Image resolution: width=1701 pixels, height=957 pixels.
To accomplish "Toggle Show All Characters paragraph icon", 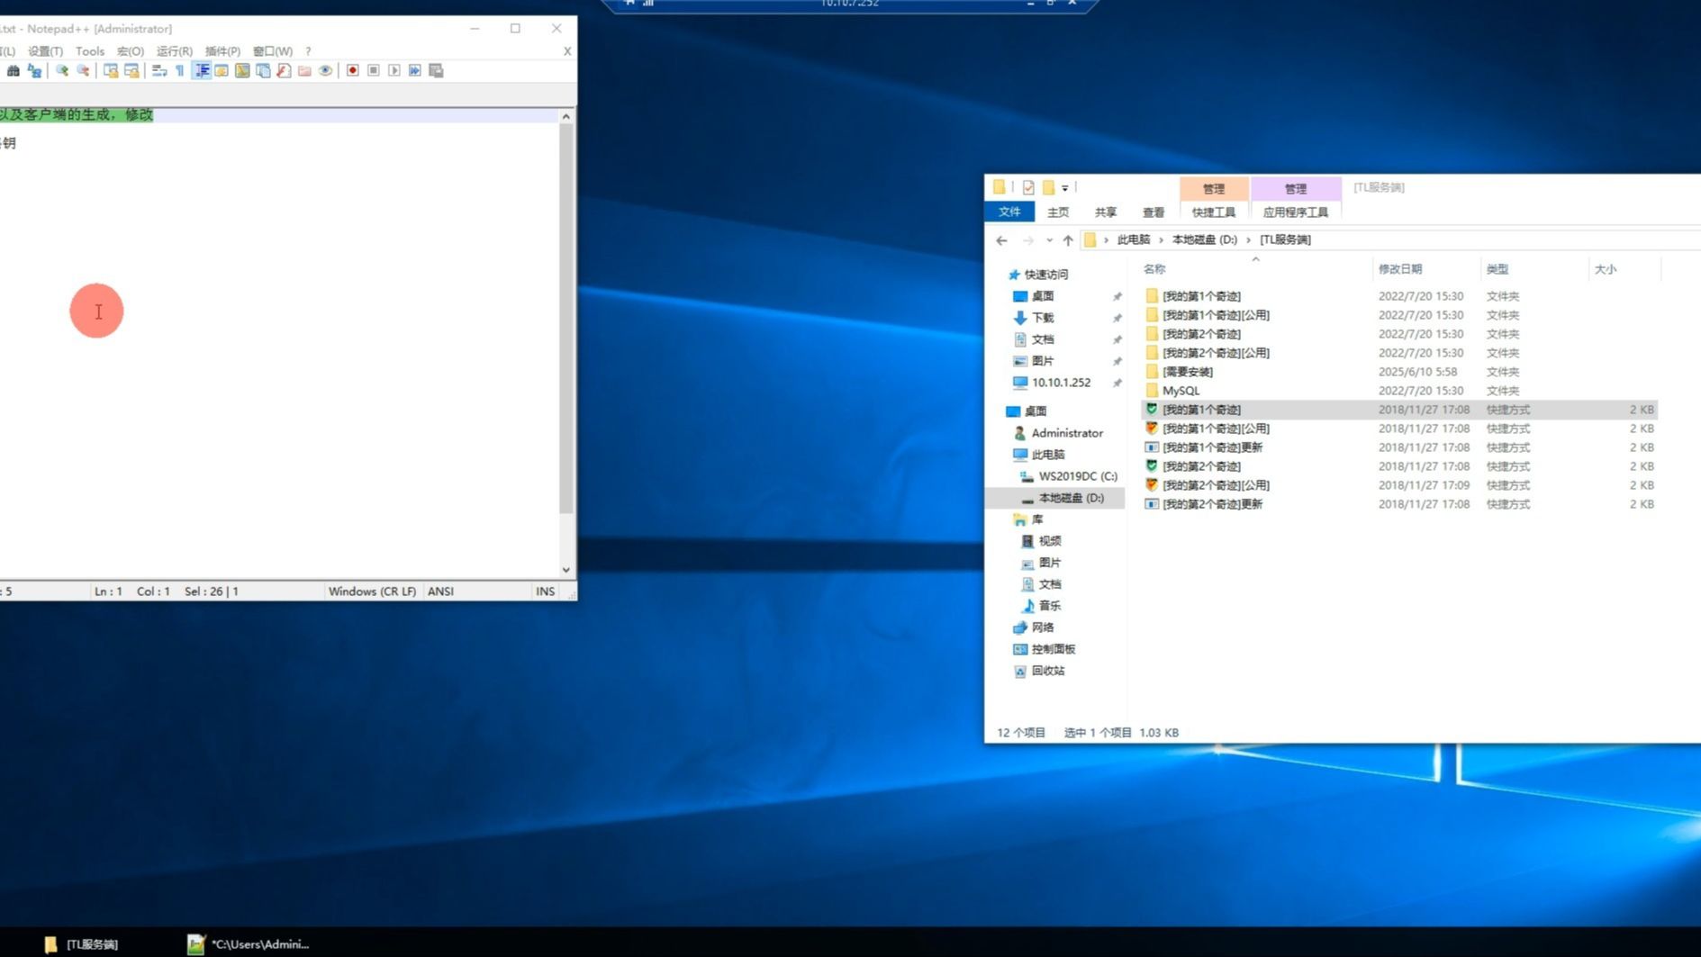I will tap(180, 70).
